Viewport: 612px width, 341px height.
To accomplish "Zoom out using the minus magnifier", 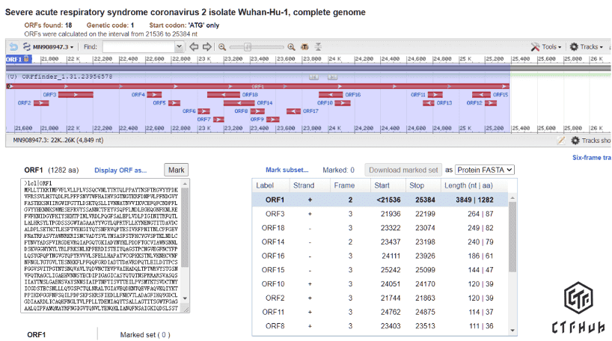I will point(222,47).
